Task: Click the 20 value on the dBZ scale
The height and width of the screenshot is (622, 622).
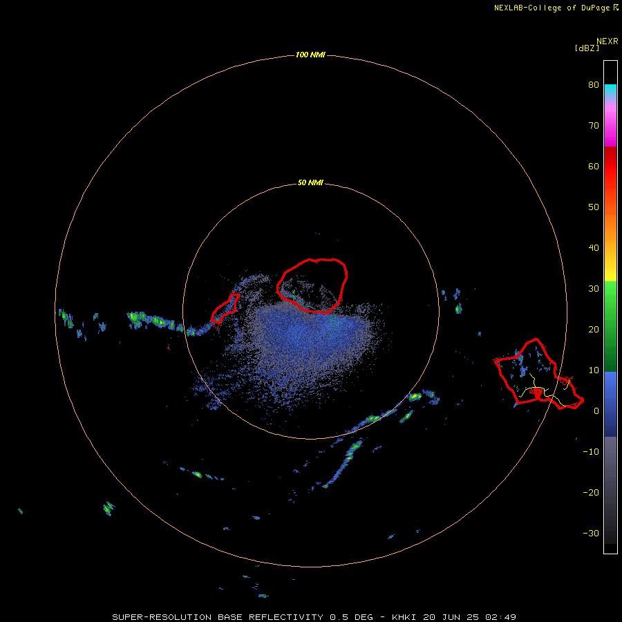Action: (x=594, y=330)
